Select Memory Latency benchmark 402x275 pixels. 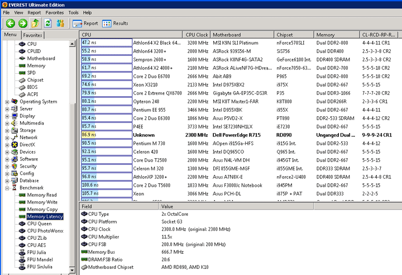(x=45, y=216)
